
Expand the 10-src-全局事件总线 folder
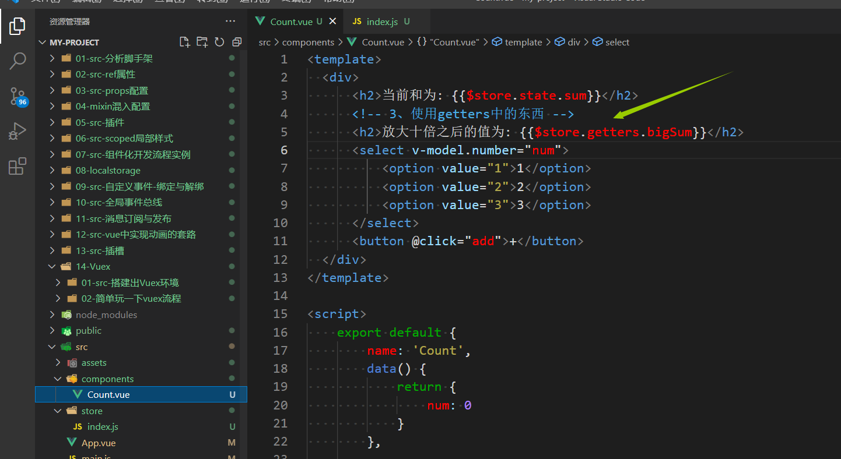141,203
